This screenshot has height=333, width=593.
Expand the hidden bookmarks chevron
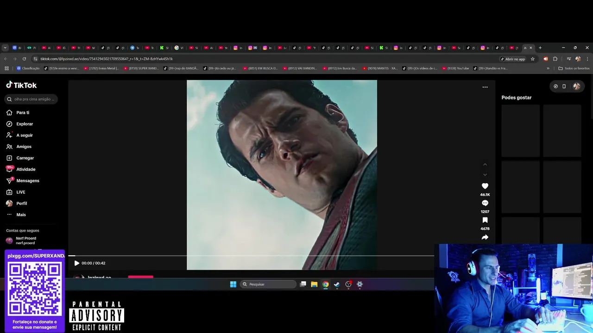(548, 68)
